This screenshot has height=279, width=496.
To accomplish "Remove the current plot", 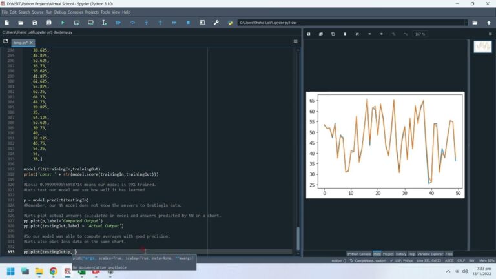I will pos(345,34).
